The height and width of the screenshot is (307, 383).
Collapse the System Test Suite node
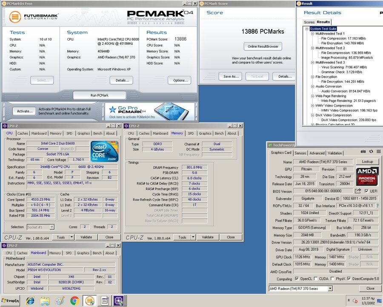pos(307,29)
